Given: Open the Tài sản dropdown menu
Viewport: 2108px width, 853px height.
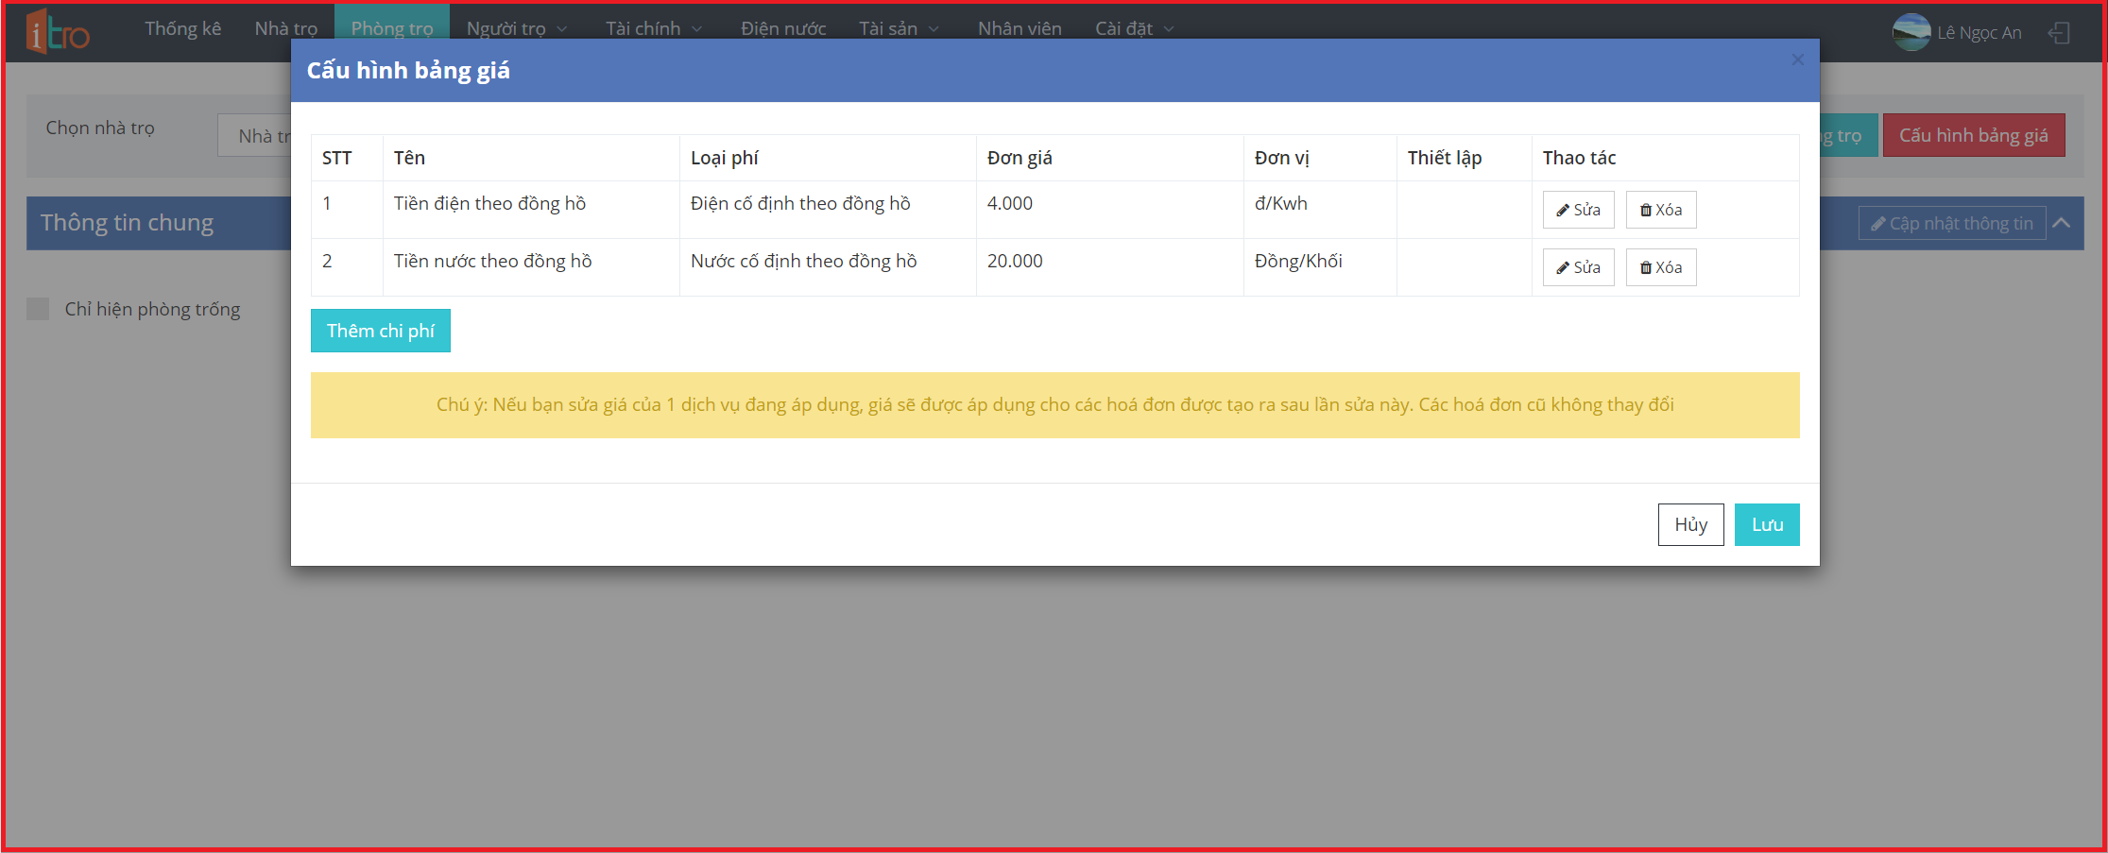Looking at the screenshot, I should [898, 29].
